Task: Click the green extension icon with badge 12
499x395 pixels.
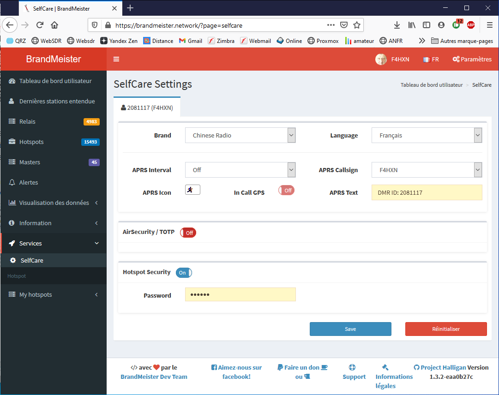Action: [x=457, y=24]
